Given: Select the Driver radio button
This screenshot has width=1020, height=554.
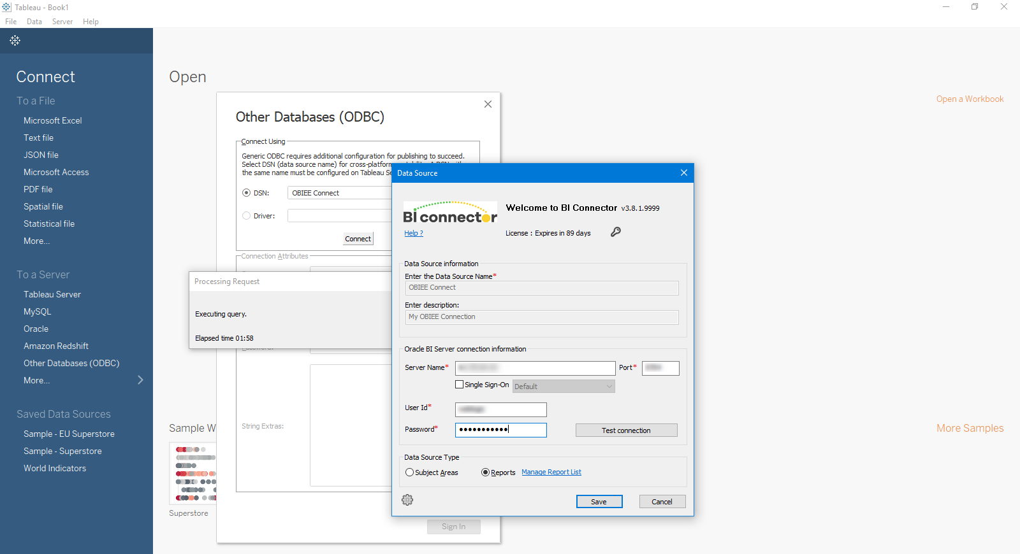Looking at the screenshot, I should [x=246, y=216].
